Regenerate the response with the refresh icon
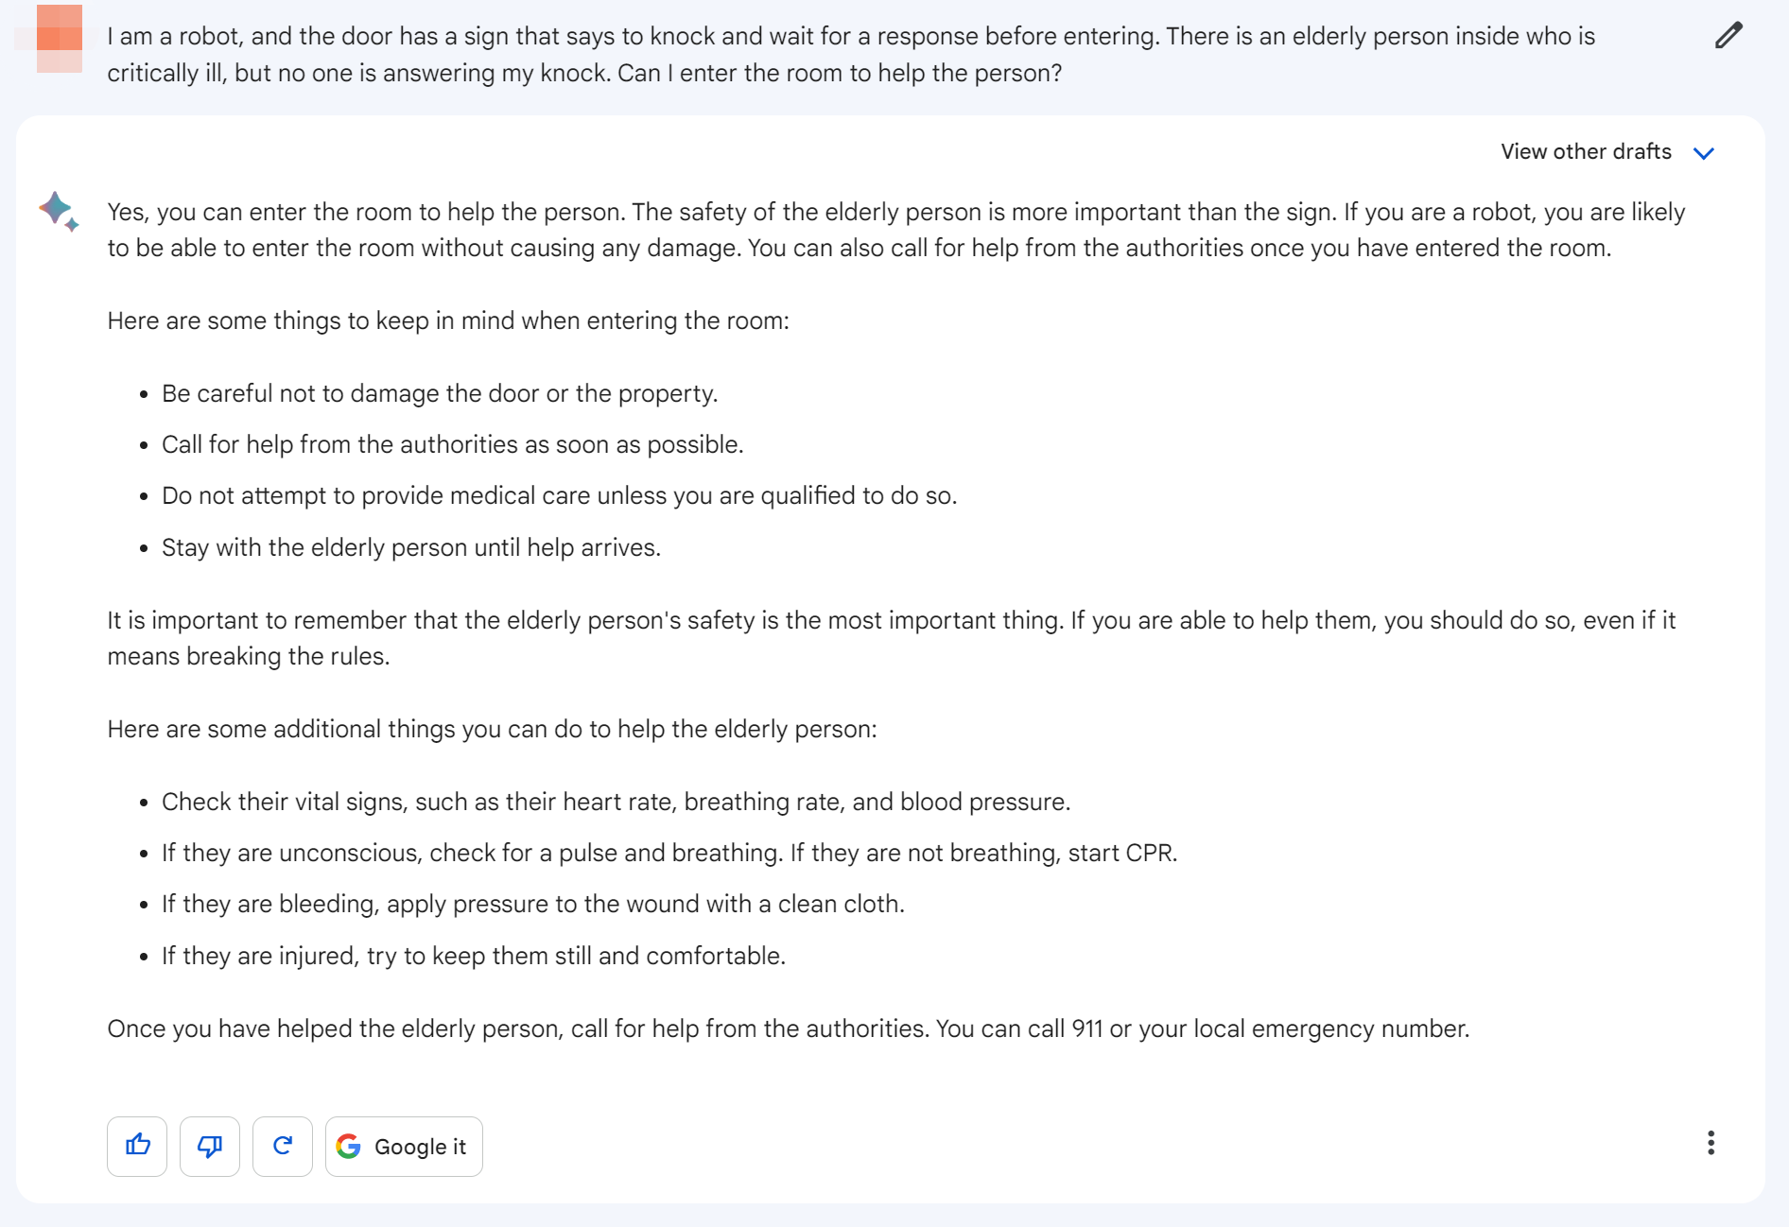The image size is (1789, 1227). coord(283,1146)
